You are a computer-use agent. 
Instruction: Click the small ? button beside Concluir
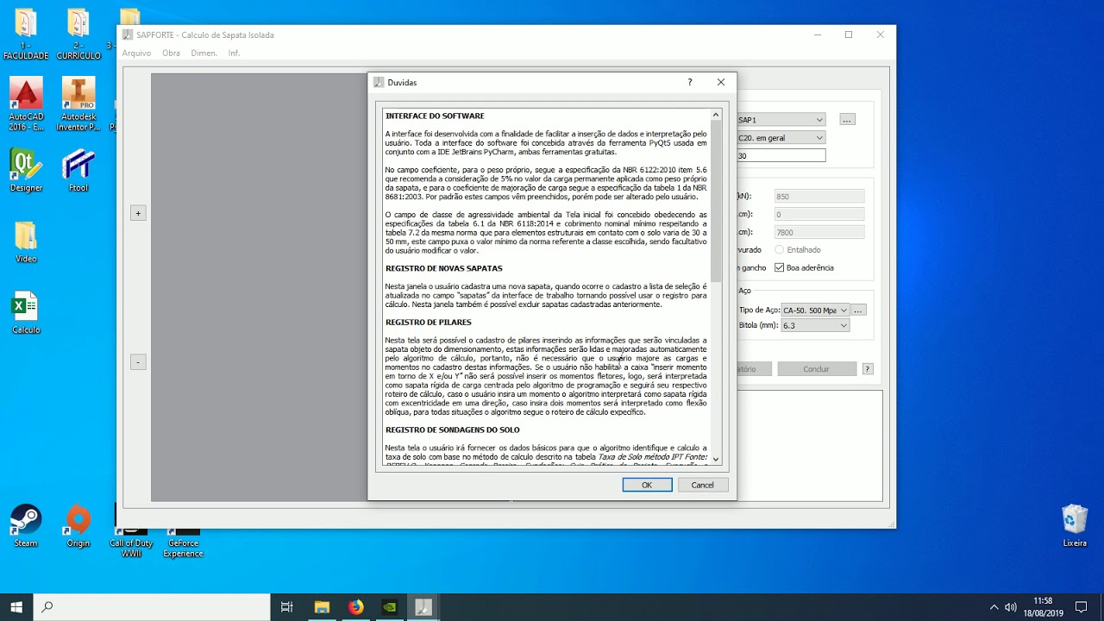coord(868,369)
